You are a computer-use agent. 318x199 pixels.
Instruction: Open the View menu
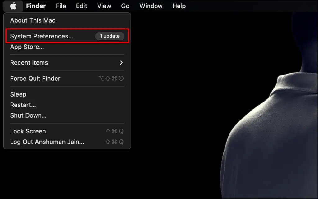click(x=104, y=6)
